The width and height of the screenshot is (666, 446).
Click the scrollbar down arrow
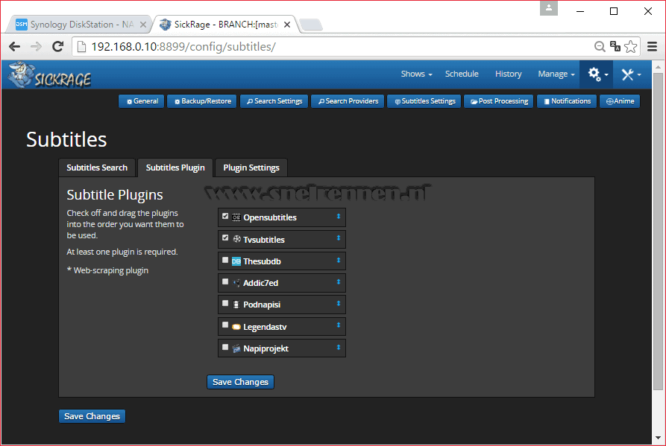coord(658,438)
